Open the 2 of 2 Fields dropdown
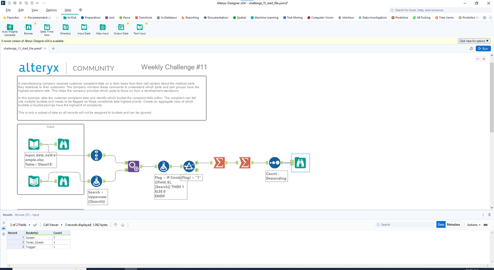Viewport: 494px width, 270px height. coord(20,225)
